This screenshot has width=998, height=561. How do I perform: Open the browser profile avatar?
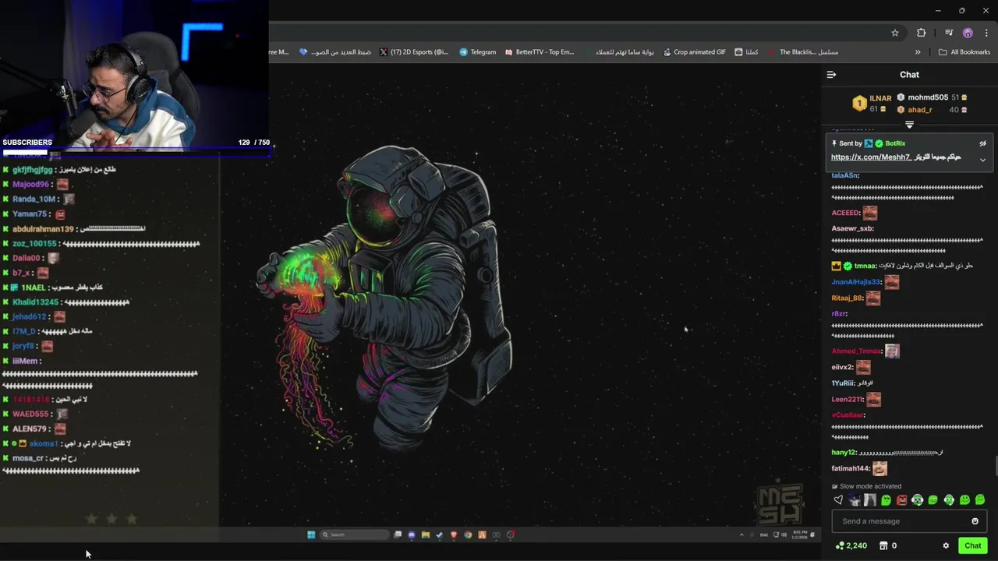coord(968,33)
